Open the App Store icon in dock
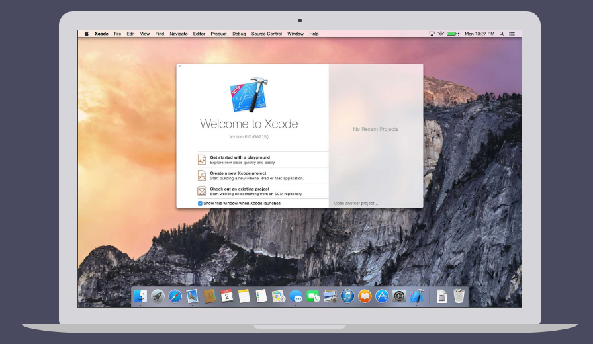 382,296
